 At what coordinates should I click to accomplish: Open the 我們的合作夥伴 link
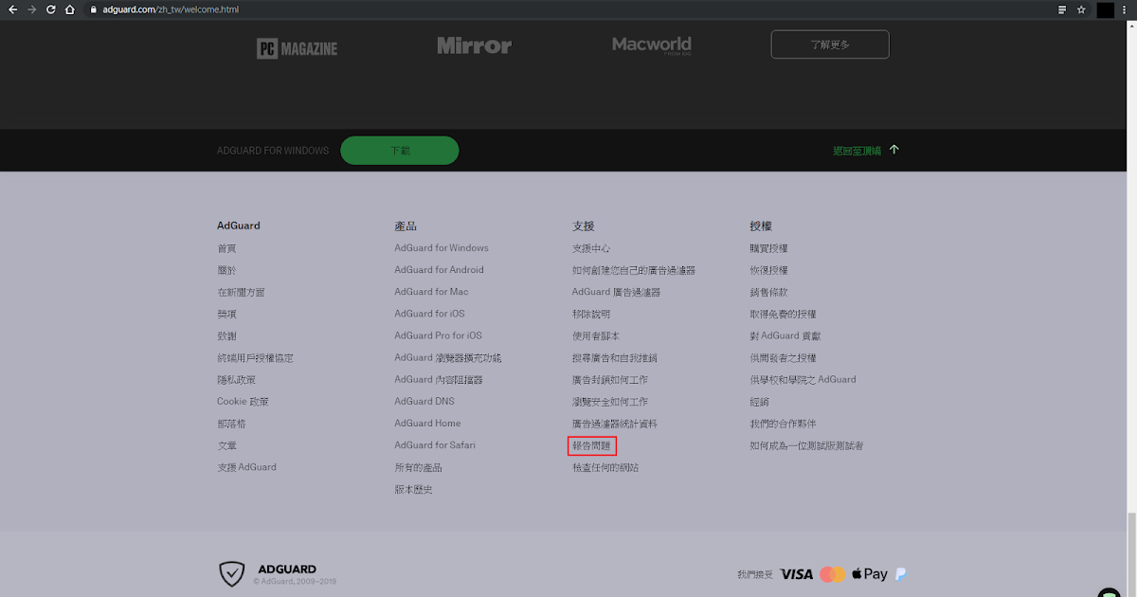783,424
